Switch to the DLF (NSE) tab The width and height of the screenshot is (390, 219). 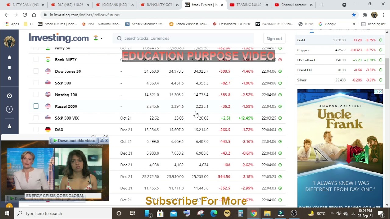(70, 5)
